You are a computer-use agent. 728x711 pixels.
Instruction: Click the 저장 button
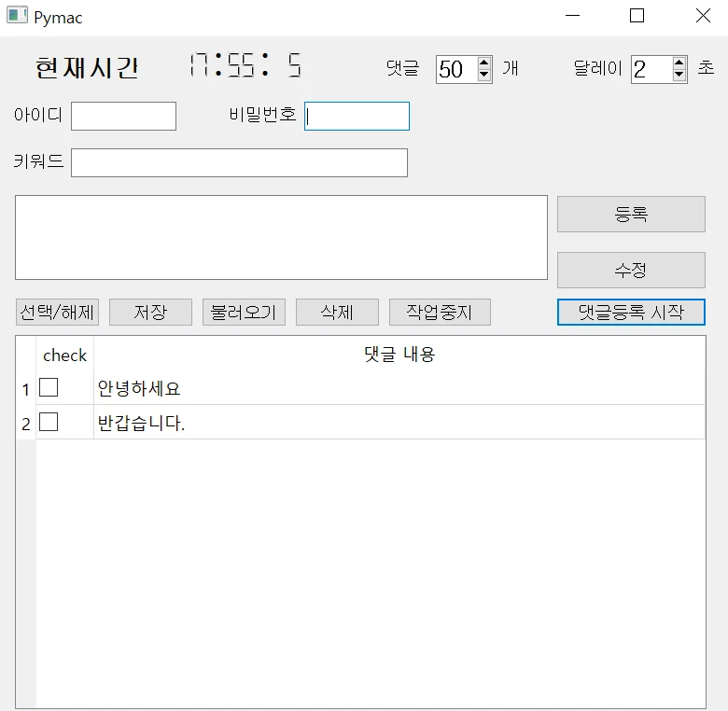150,312
